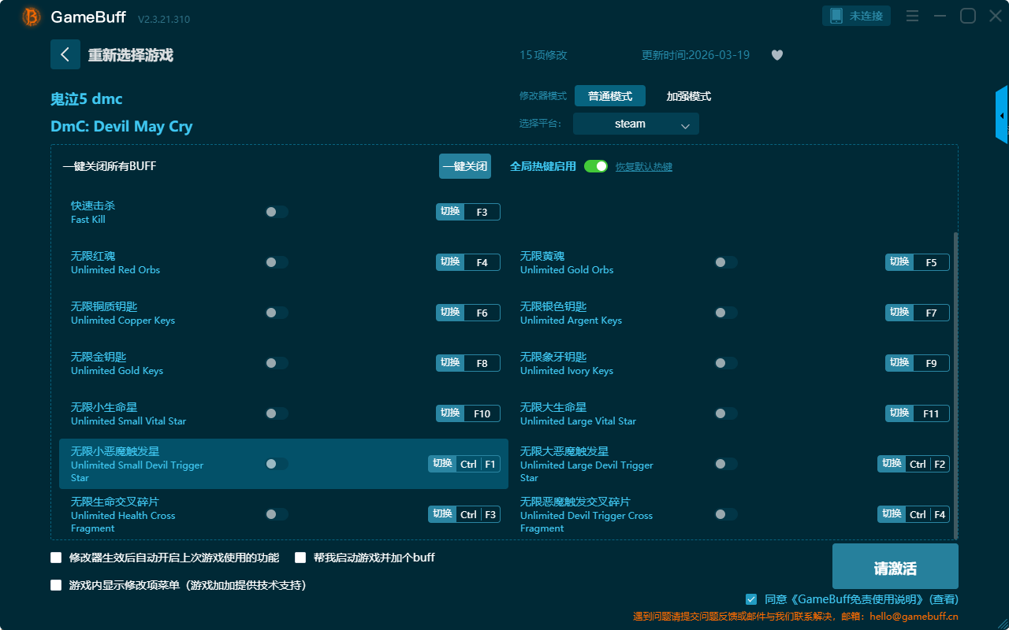Expand the blue side panel arrow

(x=1002, y=116)
